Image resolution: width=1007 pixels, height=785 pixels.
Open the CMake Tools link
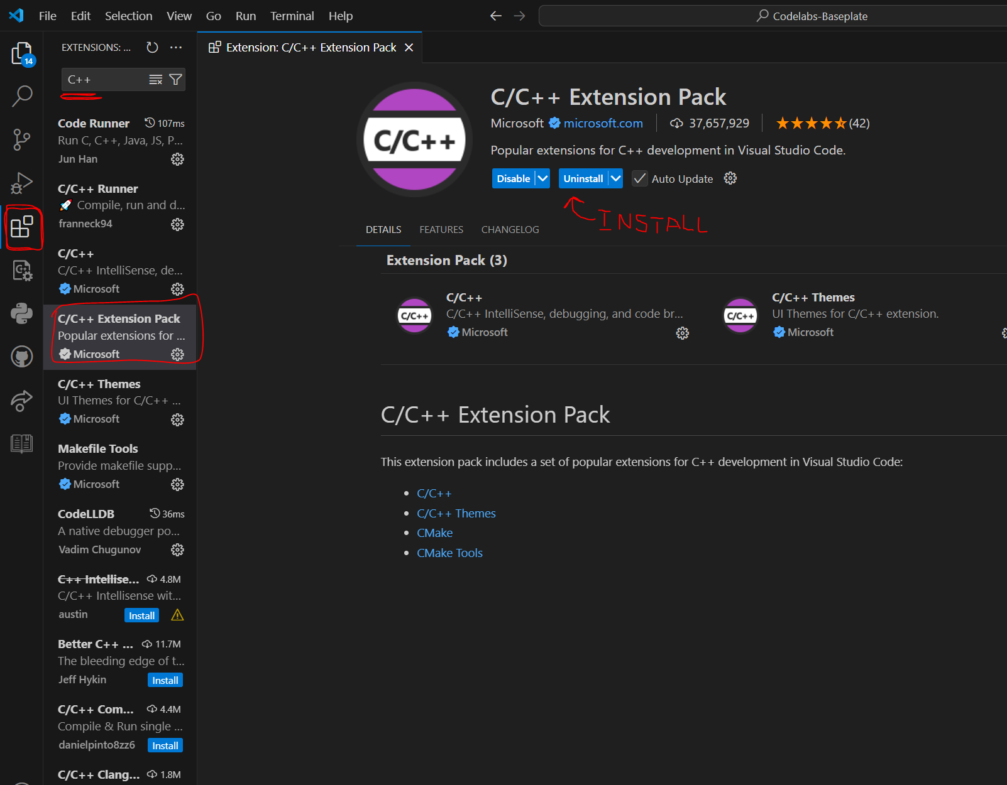tap(449, 553)
